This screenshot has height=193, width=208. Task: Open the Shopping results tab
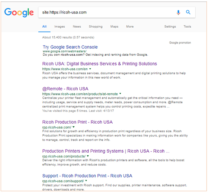coord(95,27)
